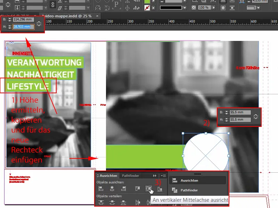Open Pathfinder in the collapsed panel dock
The height and width of the screenshot is (208, 278).
(197, 190)
